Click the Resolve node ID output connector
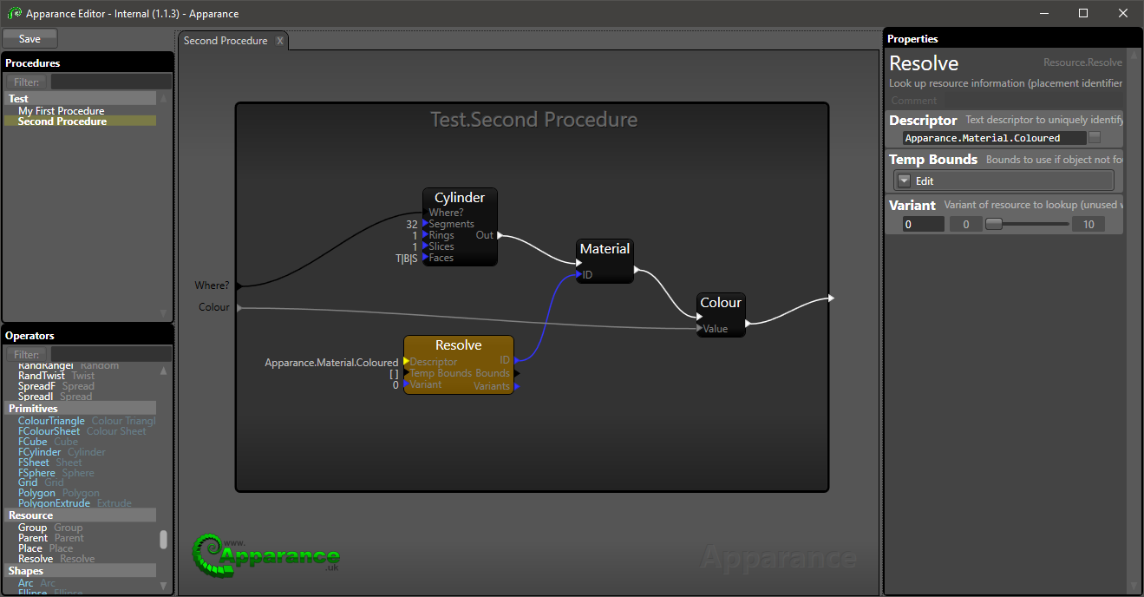 (x=517, y=360)
